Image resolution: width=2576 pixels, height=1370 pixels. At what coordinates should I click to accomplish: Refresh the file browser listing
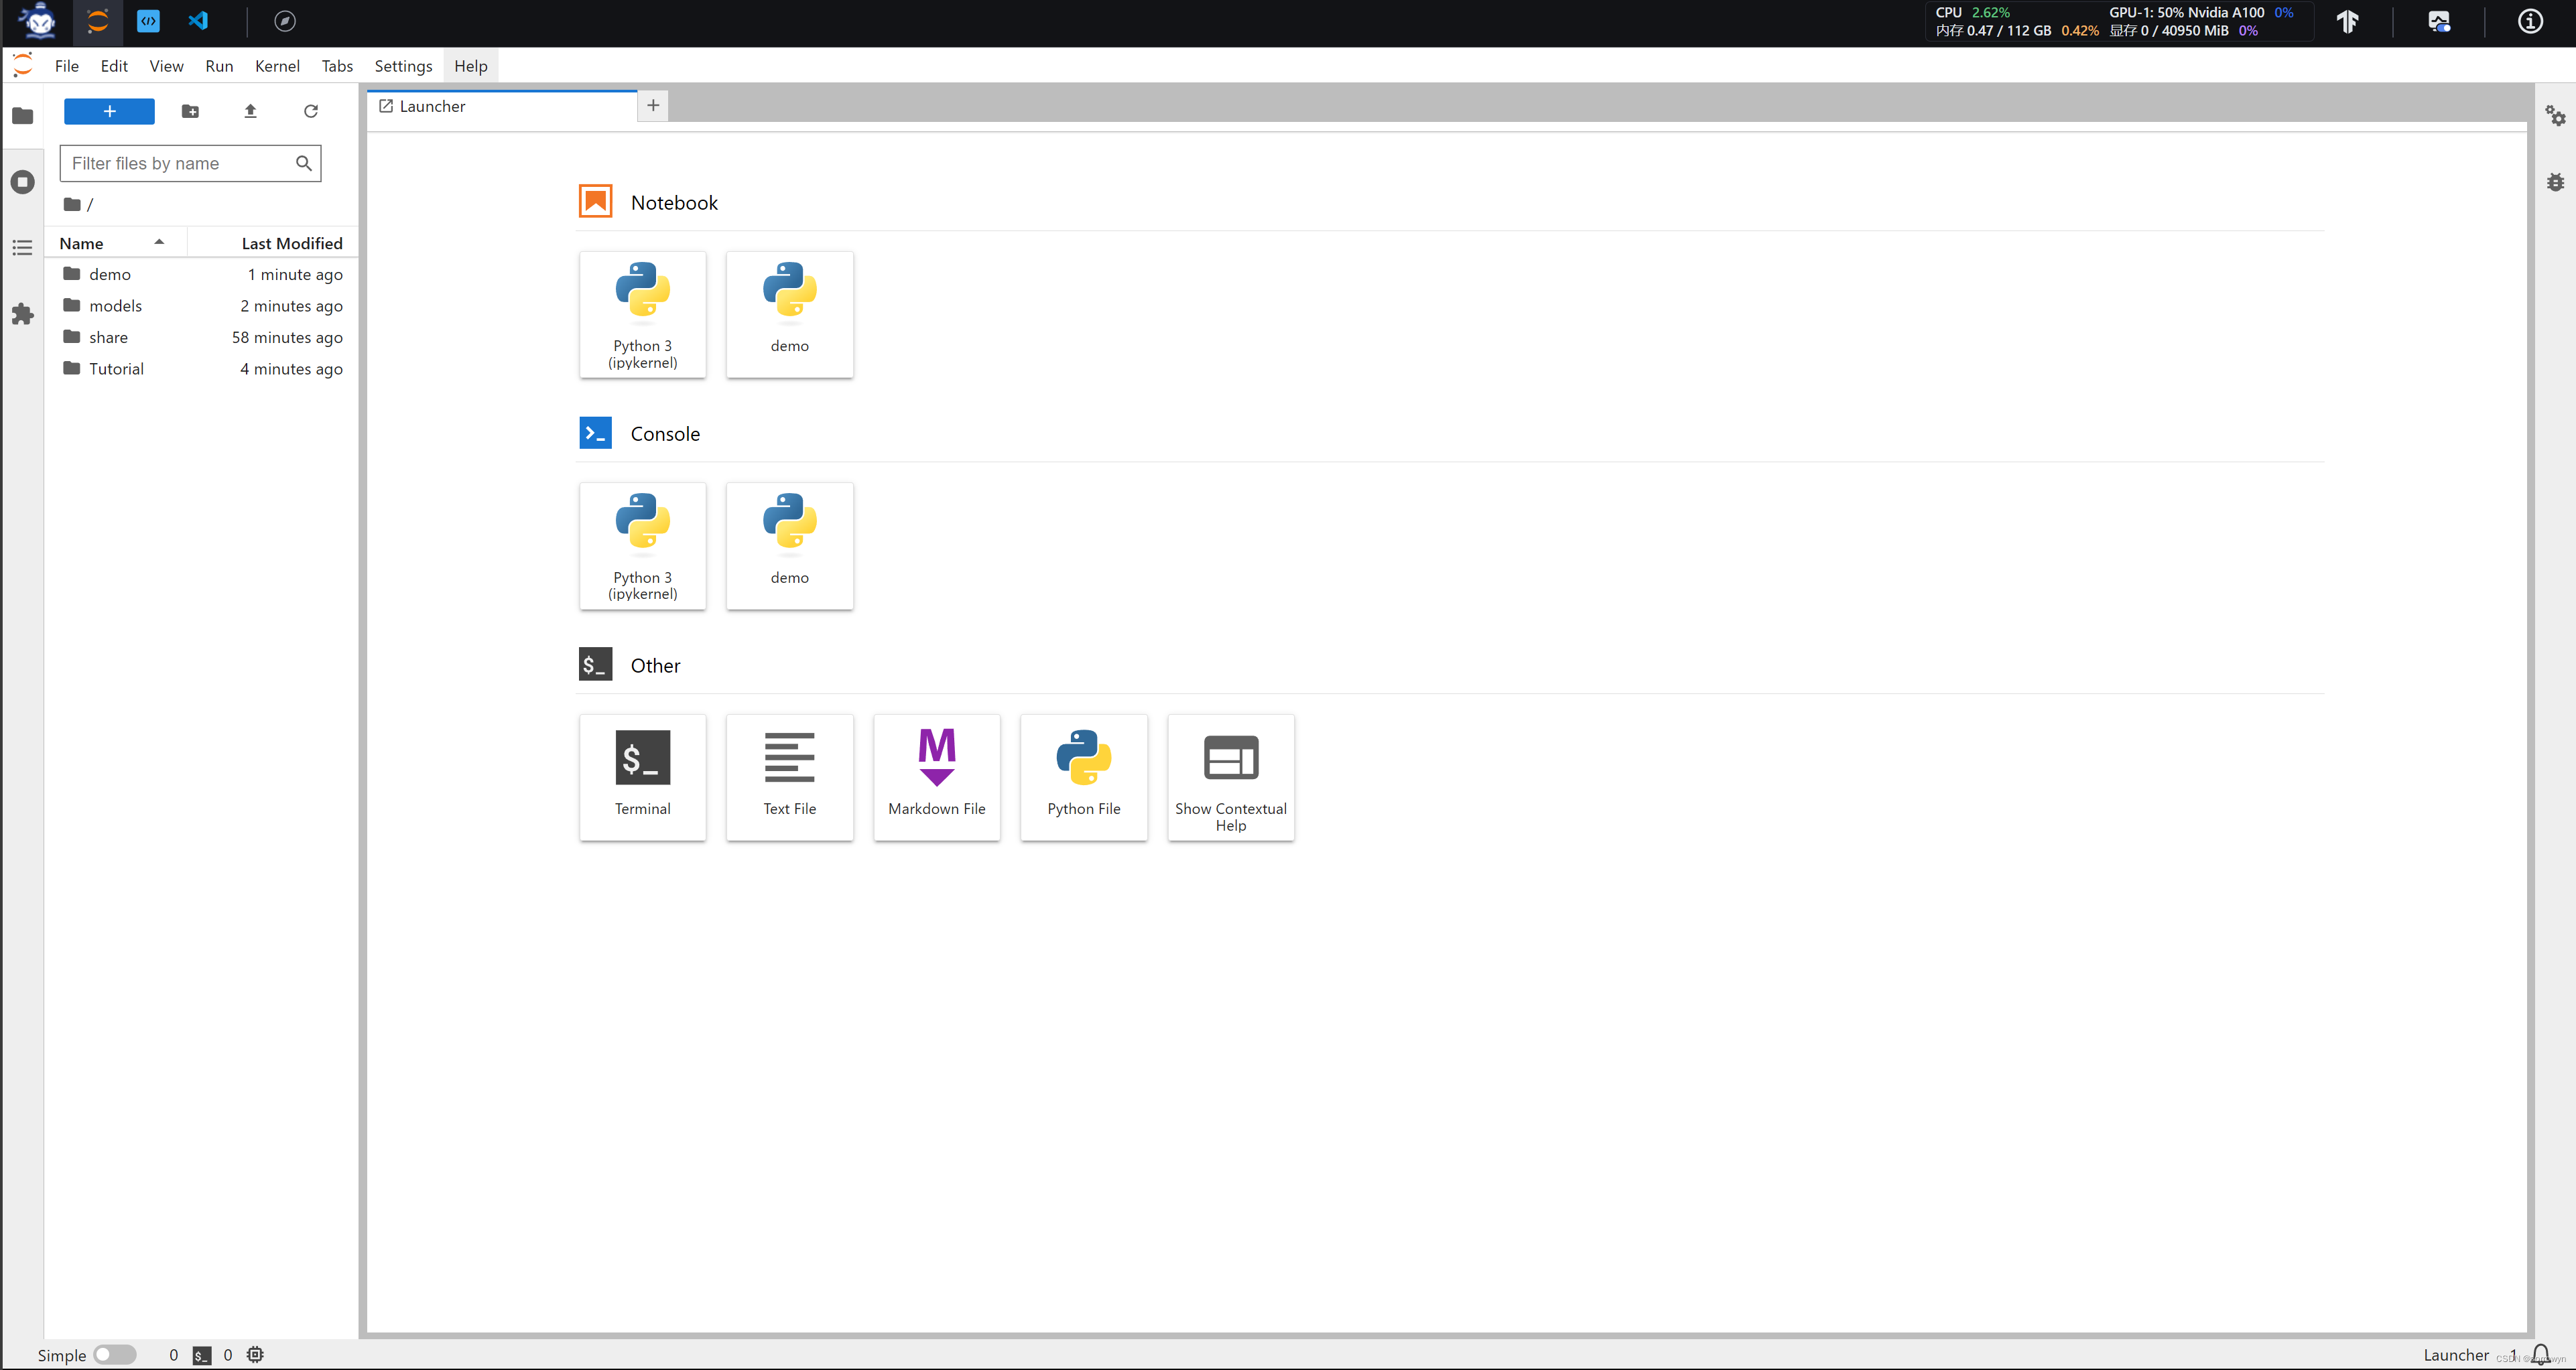[311, 111]
